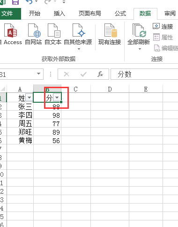Click the select-all corner triangle
This screenshot has height=227, width=178.
3,89
